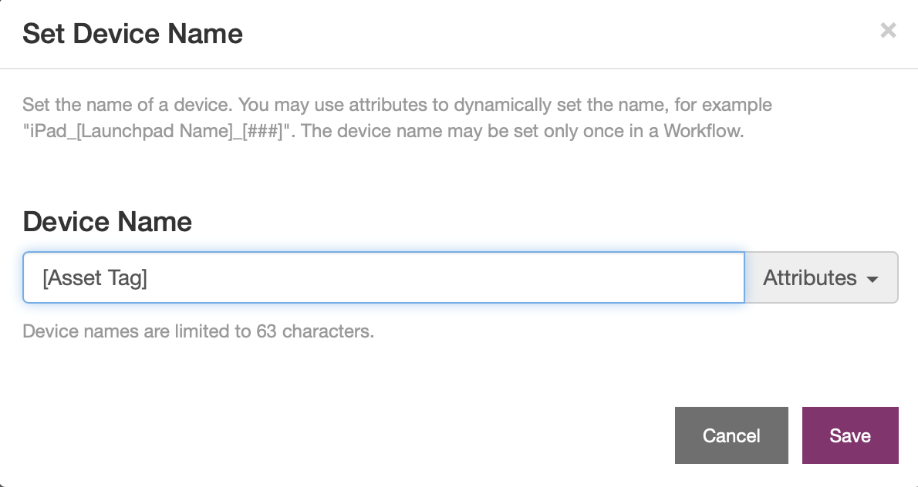
Task: Place cursor after the [Asset Tag] token
Action: pyautogui.click(x=148, y=277)
